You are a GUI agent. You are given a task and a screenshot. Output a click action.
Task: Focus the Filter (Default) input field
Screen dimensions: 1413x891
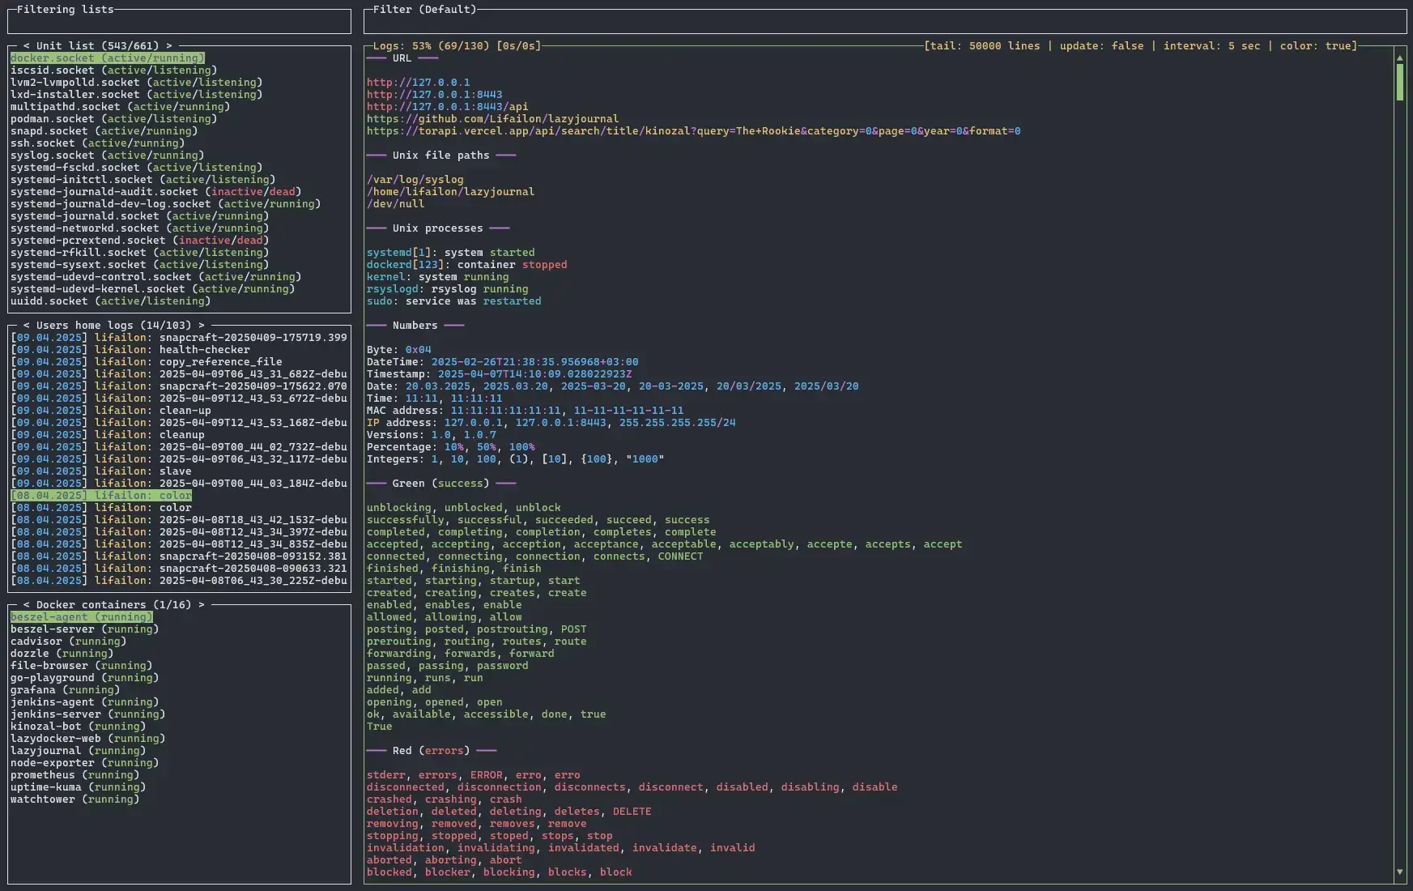click(884, 22)
